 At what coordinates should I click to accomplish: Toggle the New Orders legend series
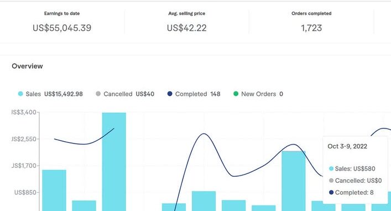tap(258, 94)
